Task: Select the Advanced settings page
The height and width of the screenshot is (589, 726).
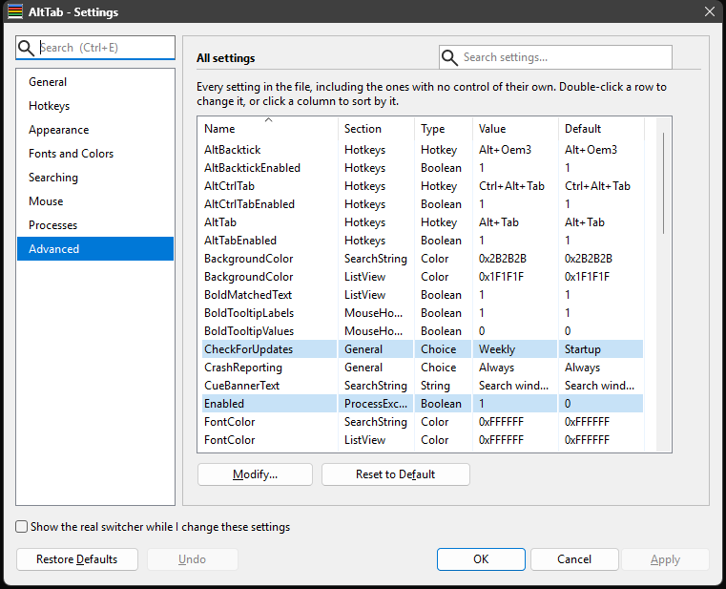Action: (95, 249)
